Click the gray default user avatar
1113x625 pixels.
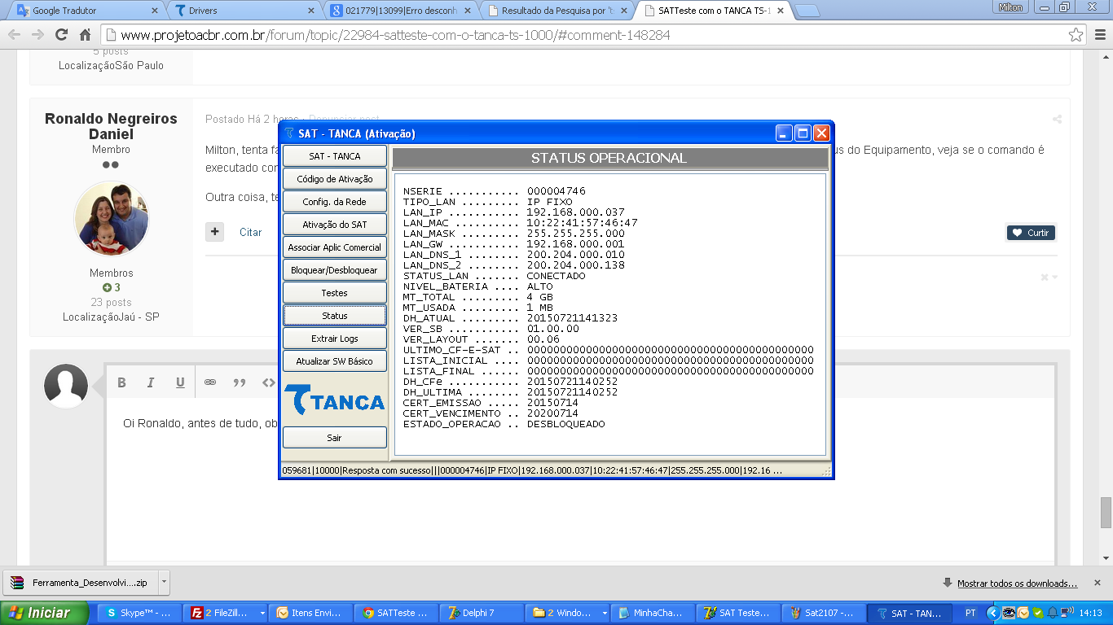pos(66,386)
